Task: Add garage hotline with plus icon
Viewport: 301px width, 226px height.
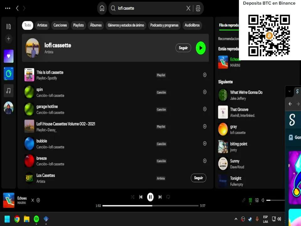Action: pos(205,109)
